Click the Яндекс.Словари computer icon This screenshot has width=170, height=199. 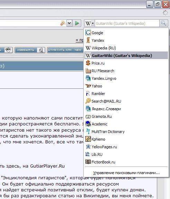[88, 108]
